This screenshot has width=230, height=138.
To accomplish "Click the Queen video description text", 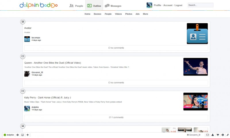I will point(77,67).
